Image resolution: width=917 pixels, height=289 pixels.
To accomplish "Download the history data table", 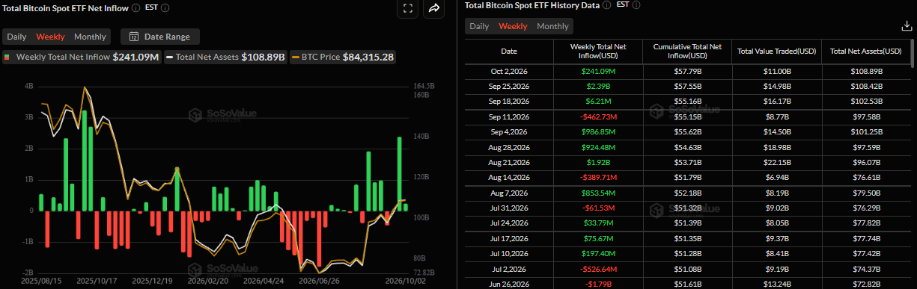I will pyautogui.click(x=907, y=26).
